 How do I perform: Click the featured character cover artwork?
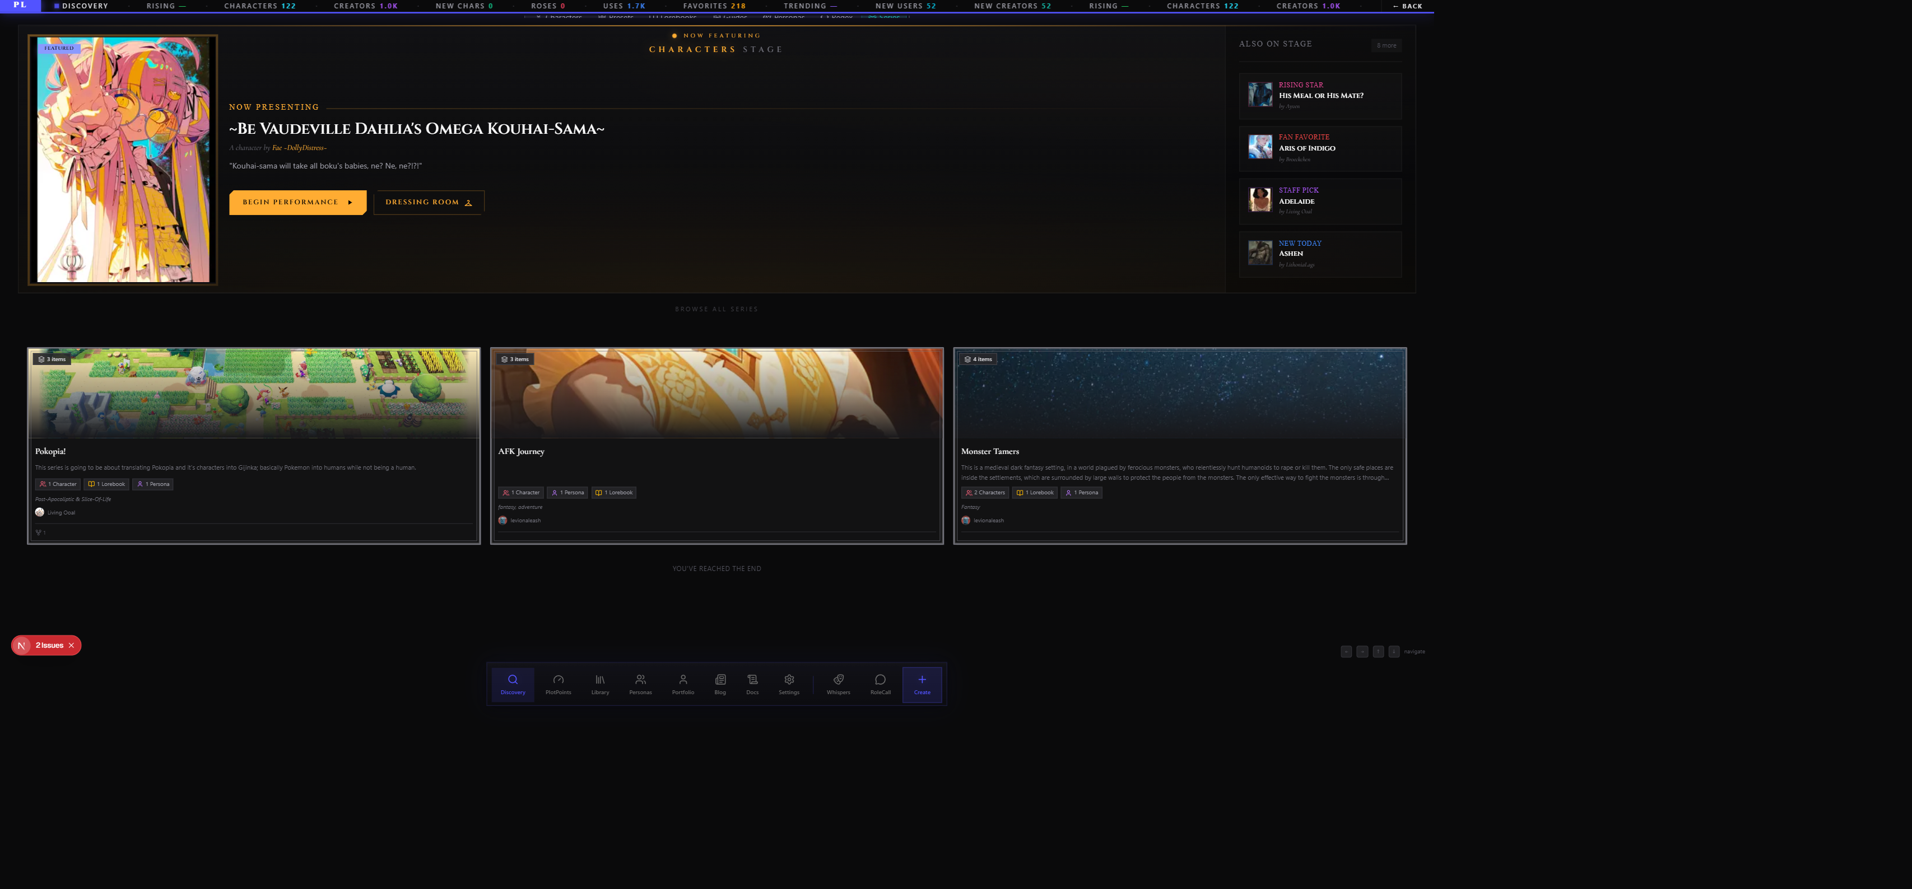(x=123, y=160)
